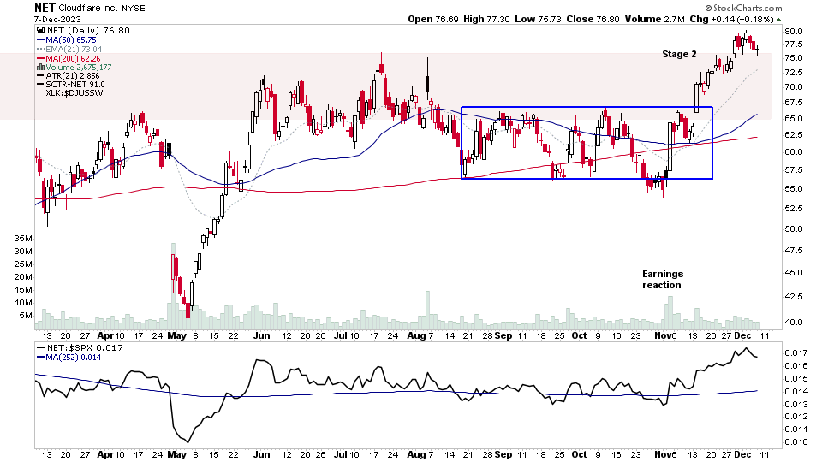822x462 pixels.
Task: Click the tallest volume spike bar near May
Action: click(x=173, y=286)
